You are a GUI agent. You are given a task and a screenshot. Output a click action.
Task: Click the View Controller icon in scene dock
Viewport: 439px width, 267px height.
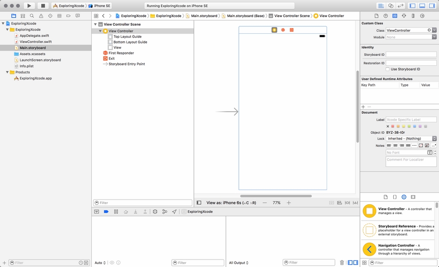click(274, 30)
